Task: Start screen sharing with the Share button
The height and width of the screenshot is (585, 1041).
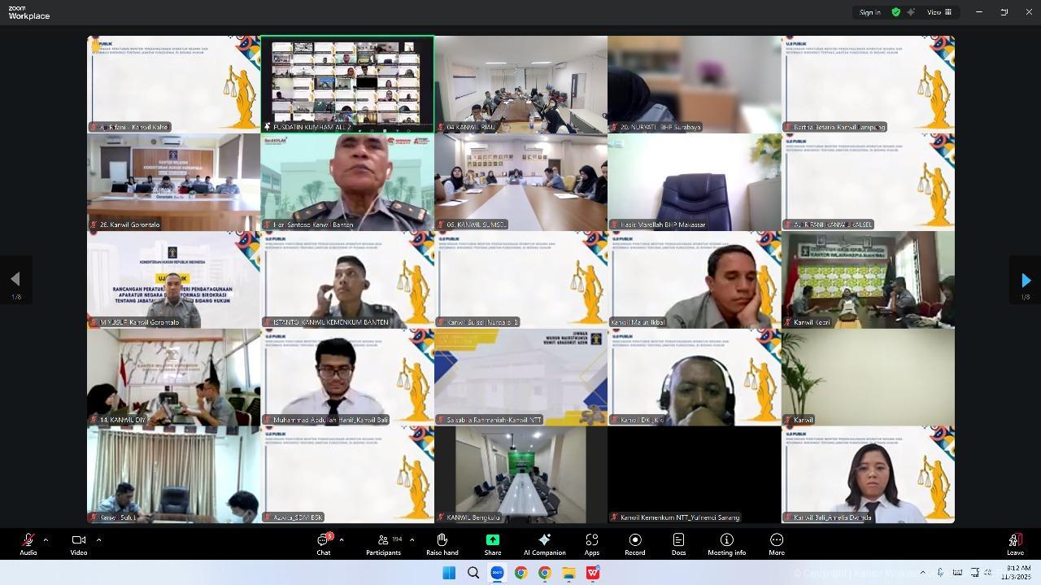Action: pos(493,544)
